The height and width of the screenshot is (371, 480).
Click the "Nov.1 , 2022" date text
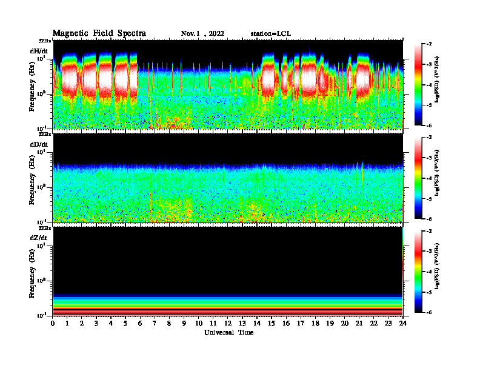click(x=202, y=34)
